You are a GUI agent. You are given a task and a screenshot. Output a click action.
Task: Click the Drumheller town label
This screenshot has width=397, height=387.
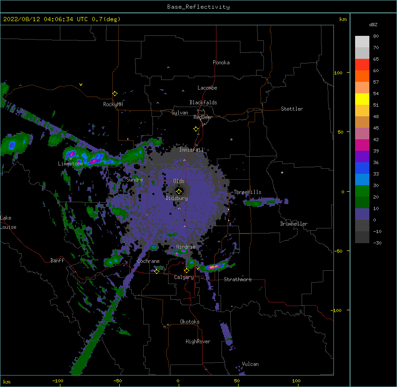[294, 224]
